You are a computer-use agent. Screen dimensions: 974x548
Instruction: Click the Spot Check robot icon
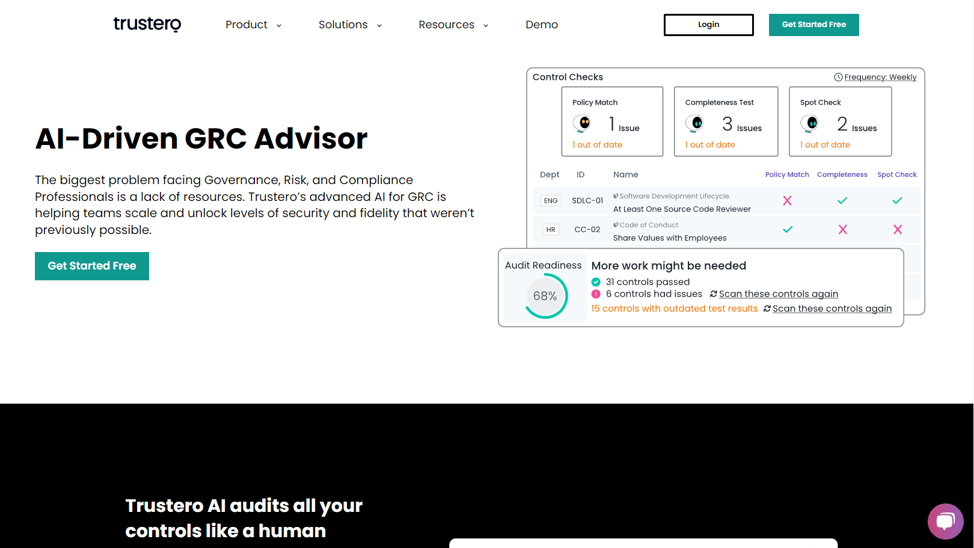(x=809, y=123)
